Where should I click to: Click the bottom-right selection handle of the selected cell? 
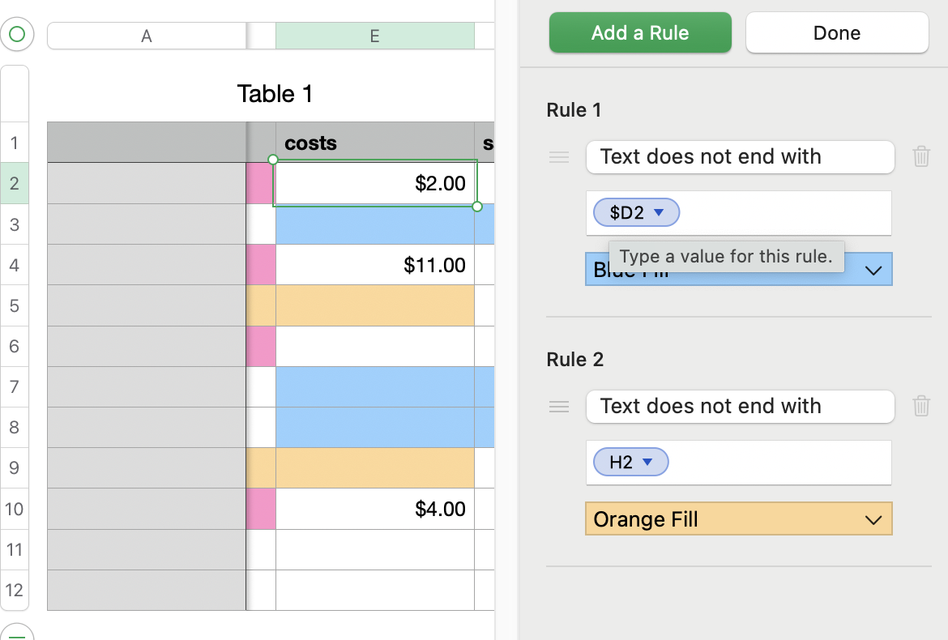click(x=477, y=207)
